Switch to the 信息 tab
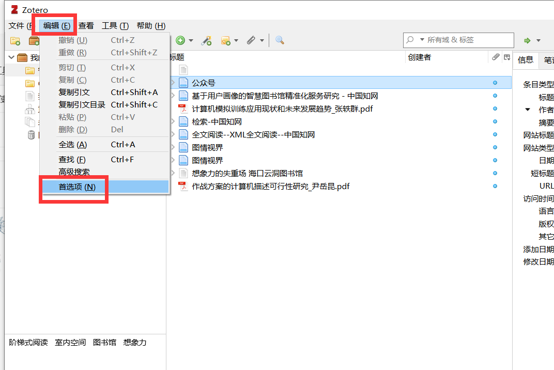 pos(526,60)
